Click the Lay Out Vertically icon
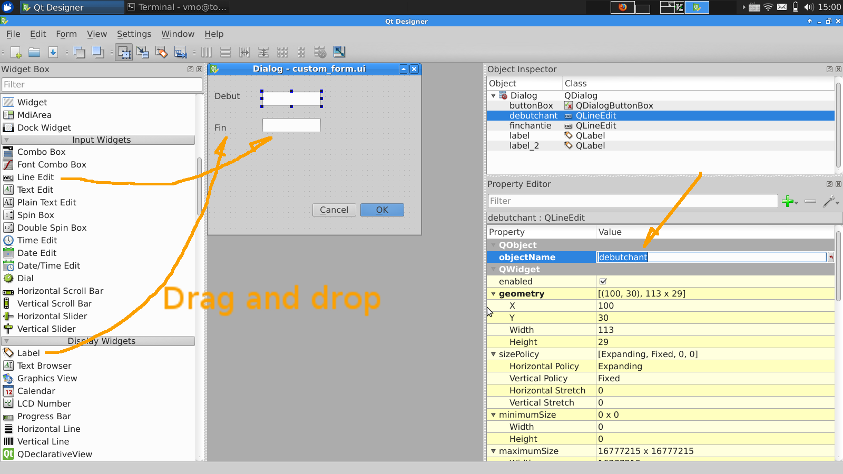Viewport: 843px width, 474px height. [x=226, y=52]
